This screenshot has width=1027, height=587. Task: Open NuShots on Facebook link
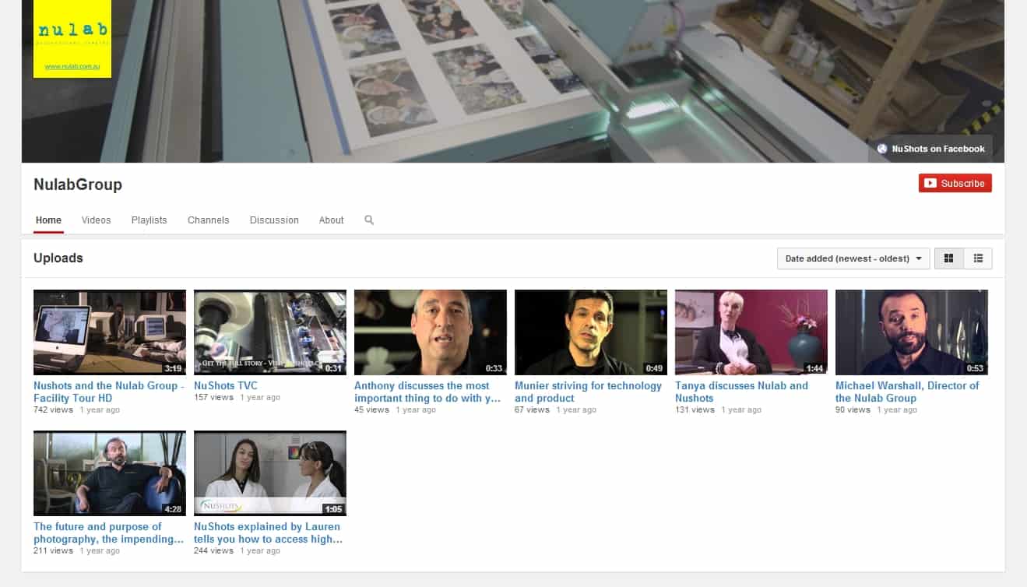(930, 149)
